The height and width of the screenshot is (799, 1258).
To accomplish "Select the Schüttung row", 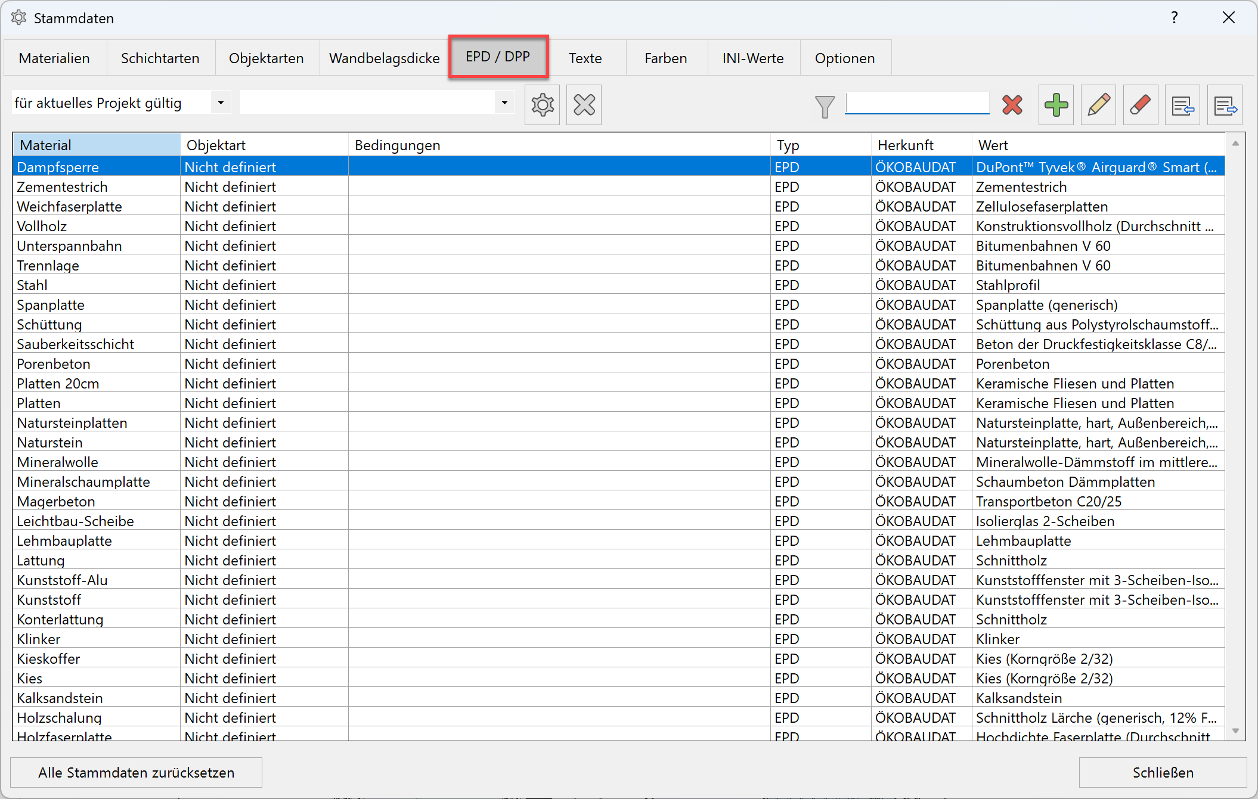I will click(619, 325).
